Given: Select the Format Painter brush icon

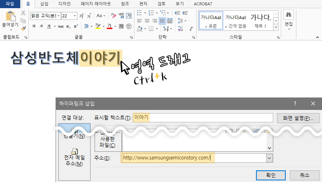Looking at the screenshot, I should tap(23, 28).
